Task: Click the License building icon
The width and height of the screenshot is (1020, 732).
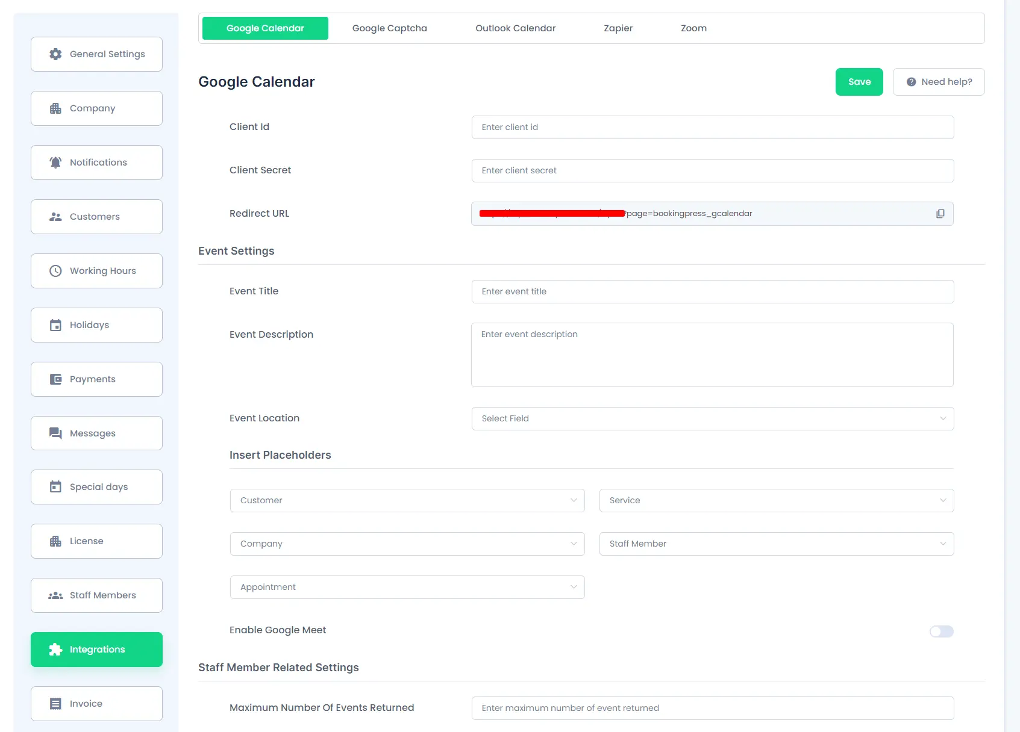Action: (55, 541)
